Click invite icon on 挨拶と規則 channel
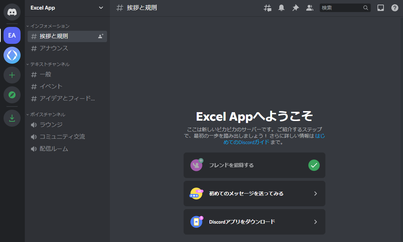This screenshot has width=403, height=242. [x=101, y=36]
